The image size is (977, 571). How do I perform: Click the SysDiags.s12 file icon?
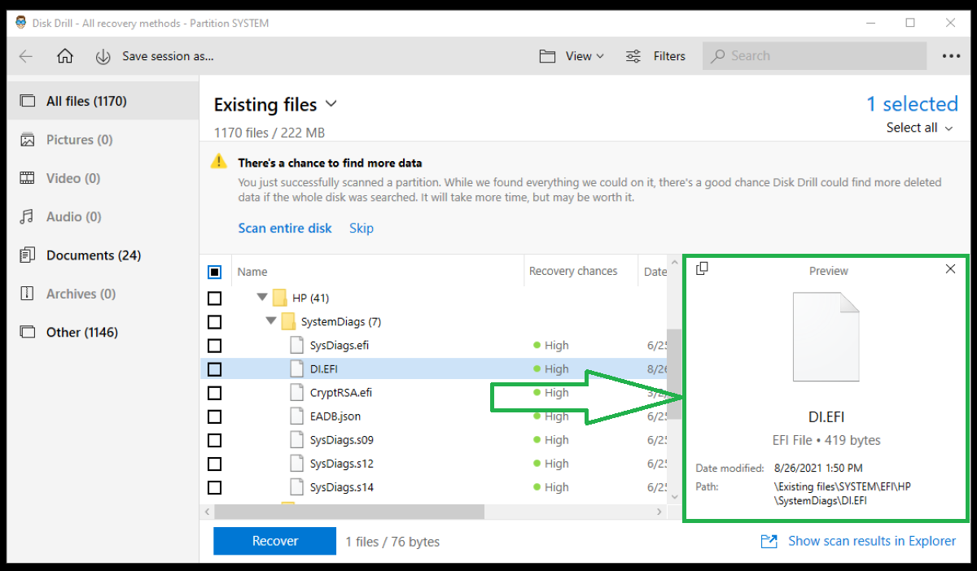(296, 463)
